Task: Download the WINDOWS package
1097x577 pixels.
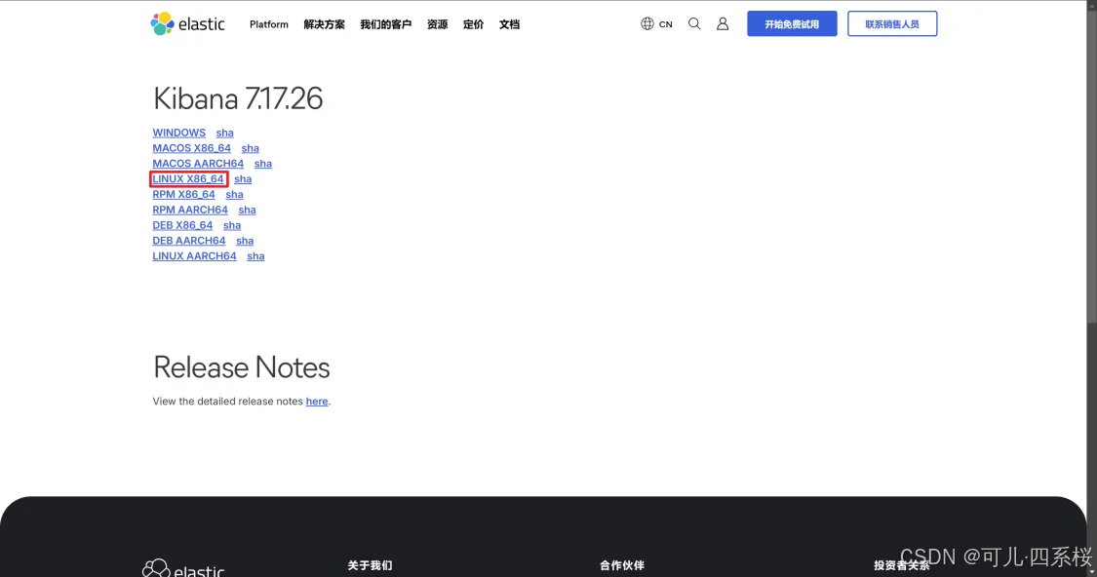Action: (x=179, y=133)
